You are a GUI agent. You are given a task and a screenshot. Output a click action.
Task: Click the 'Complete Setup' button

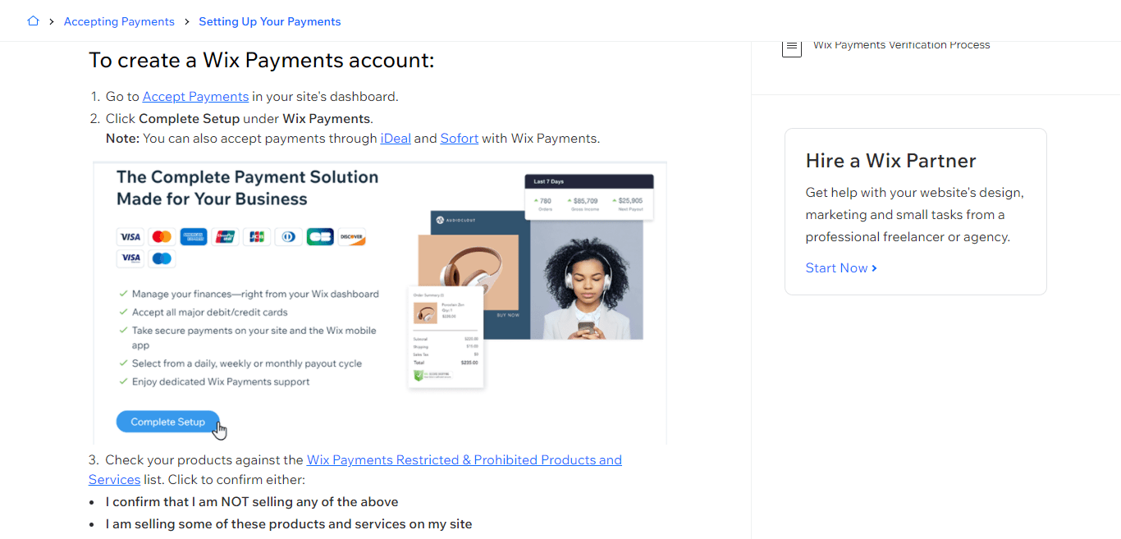click(x=167, y=421)
